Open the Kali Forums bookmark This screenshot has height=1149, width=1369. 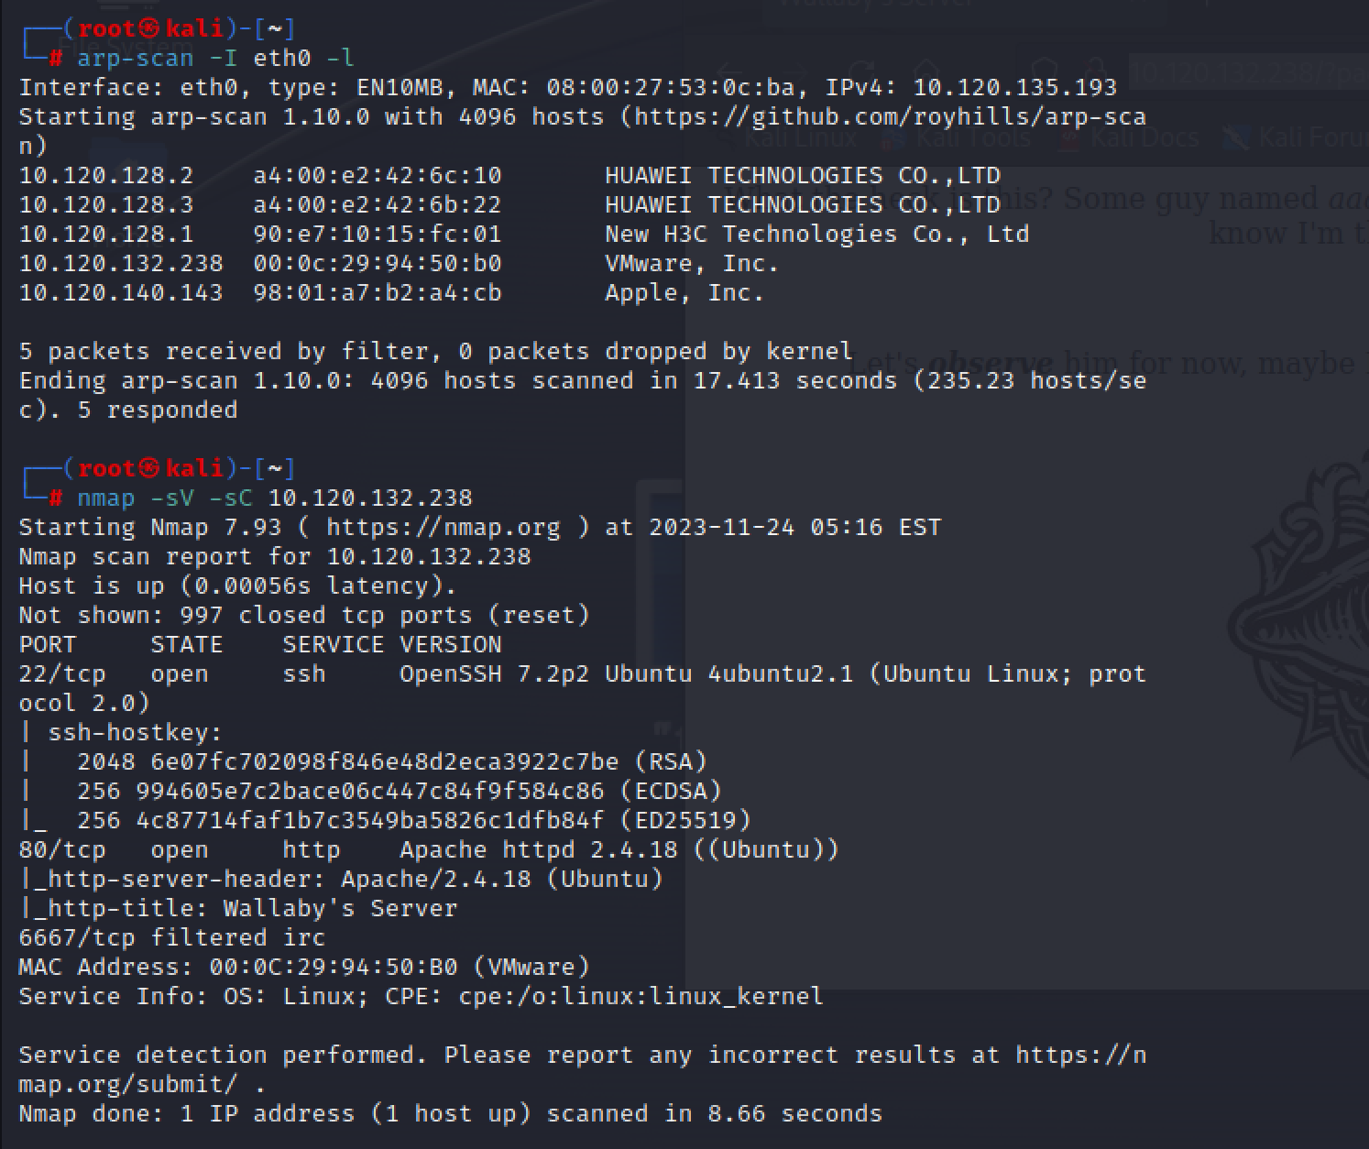click(x=1301, y=138)
